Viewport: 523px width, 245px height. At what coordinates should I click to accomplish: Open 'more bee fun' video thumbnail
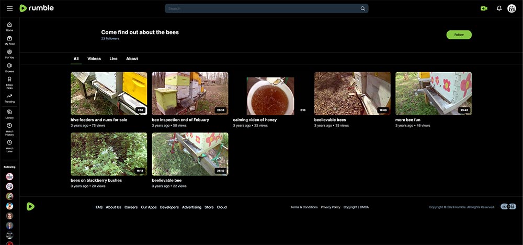point(434,94)
